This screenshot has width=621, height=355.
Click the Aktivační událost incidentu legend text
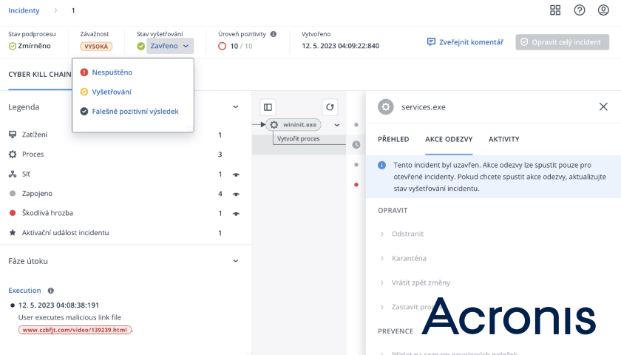[x=65, y=232]
